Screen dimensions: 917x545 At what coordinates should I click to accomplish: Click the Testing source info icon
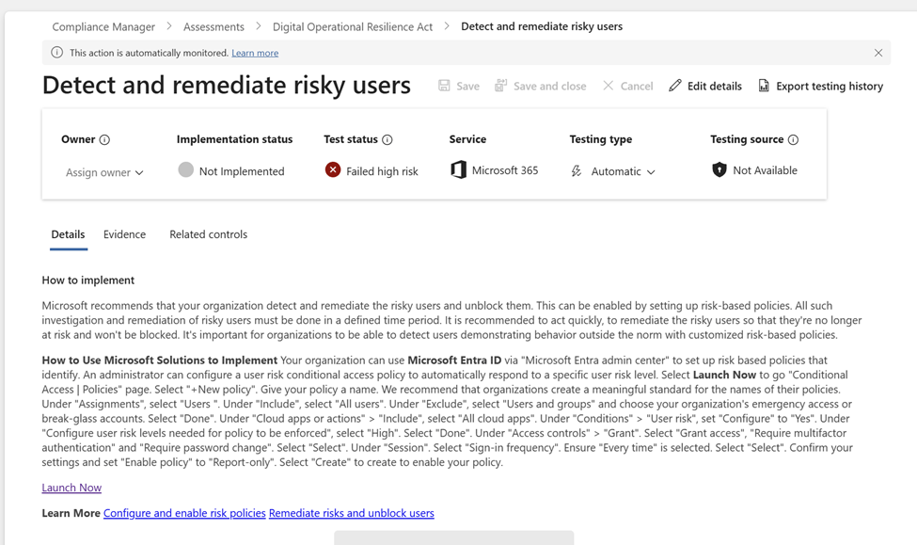[793, 139]
